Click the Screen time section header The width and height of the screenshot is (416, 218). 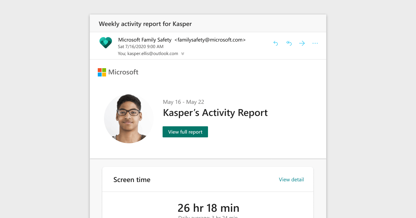pyautogui.click(x=132, y=180)
